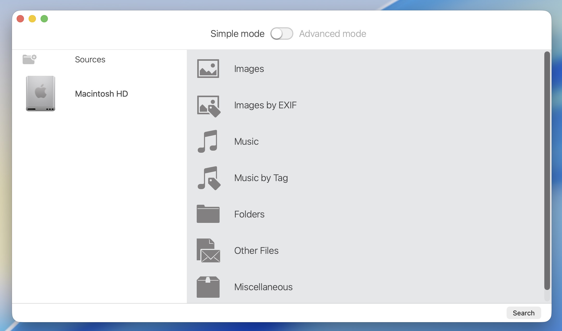562x331 pixels.
Task: Click the Folders category icon
Action: [x=208, y=214]
